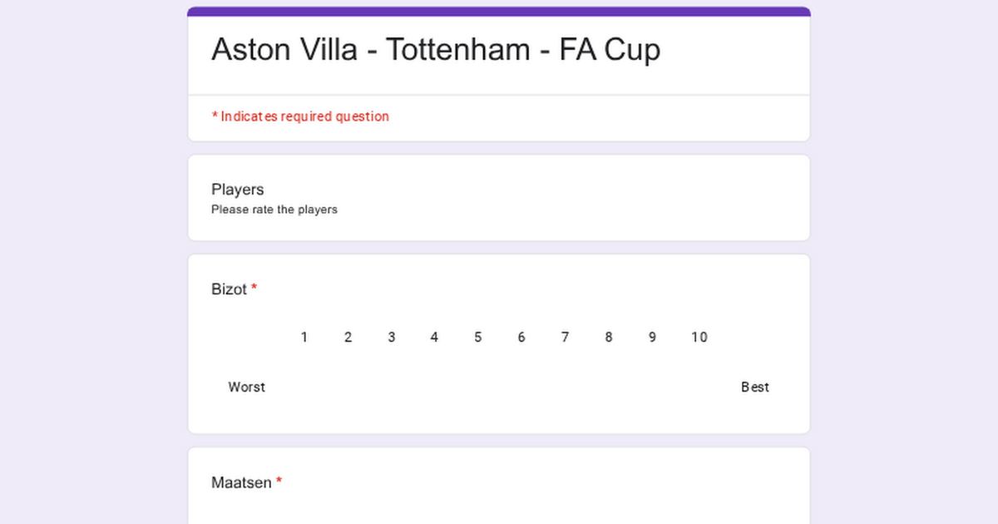Click the form title "Aston Villa - Tottenham - FA Cup"

[x=436, y=50]
